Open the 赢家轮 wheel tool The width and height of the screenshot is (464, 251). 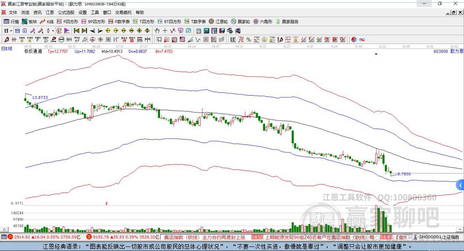pos(241,22)
